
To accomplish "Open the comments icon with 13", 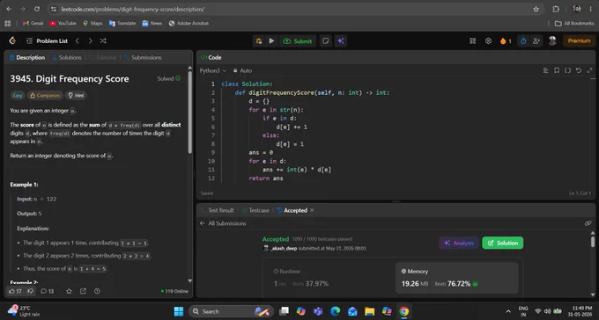I will (47, 291).
